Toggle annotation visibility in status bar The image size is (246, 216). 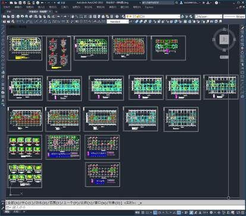(191, 212)
